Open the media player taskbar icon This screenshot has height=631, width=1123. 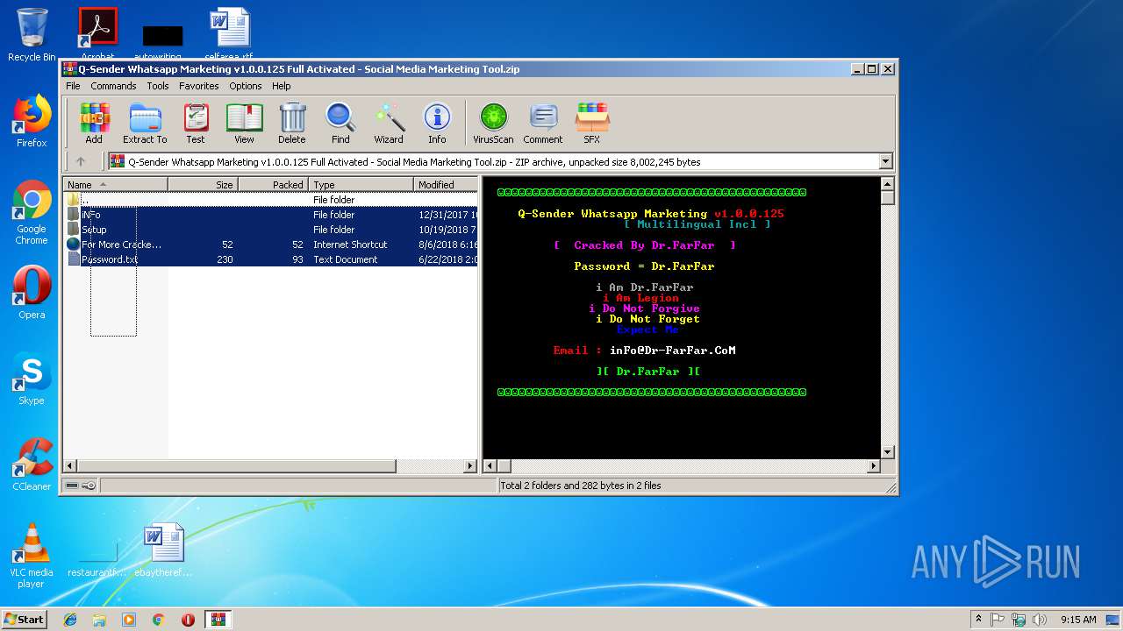pos(129,620)
